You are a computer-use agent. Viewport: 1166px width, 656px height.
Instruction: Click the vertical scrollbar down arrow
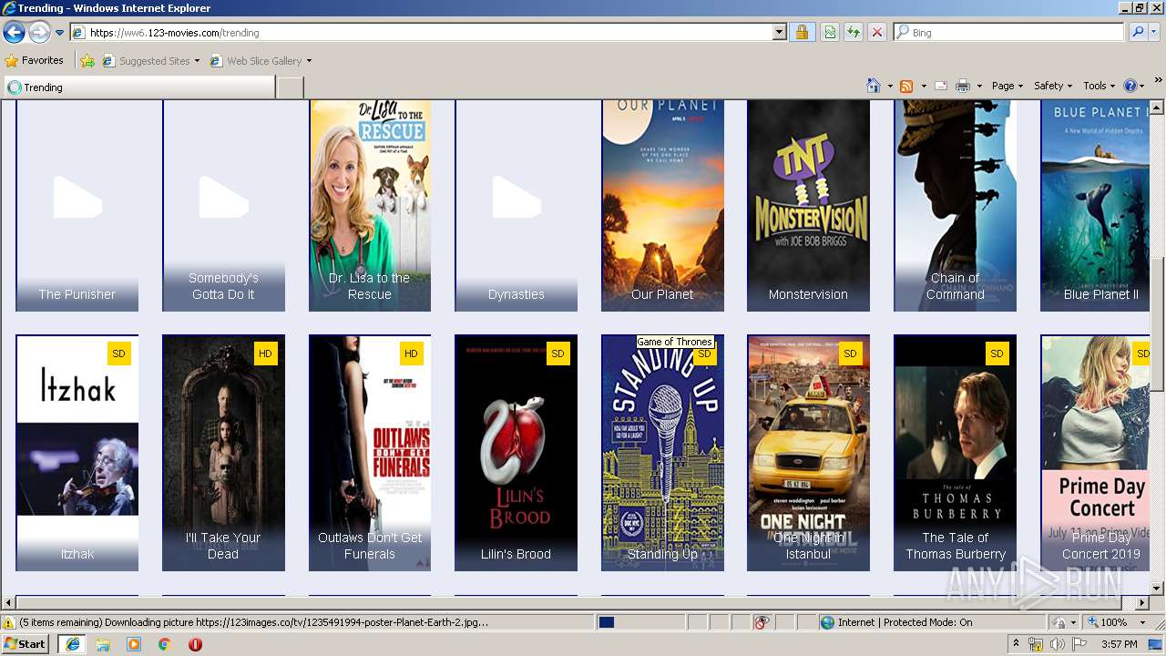tap(1158, 588)
